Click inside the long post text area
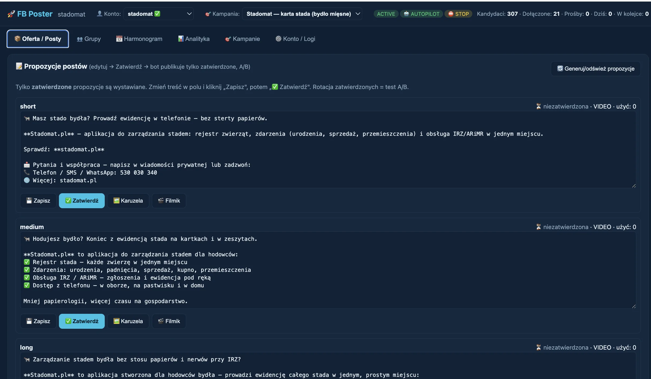Image resolution: width=651 pixels, height=379 pixels. [x=328, y=366]
